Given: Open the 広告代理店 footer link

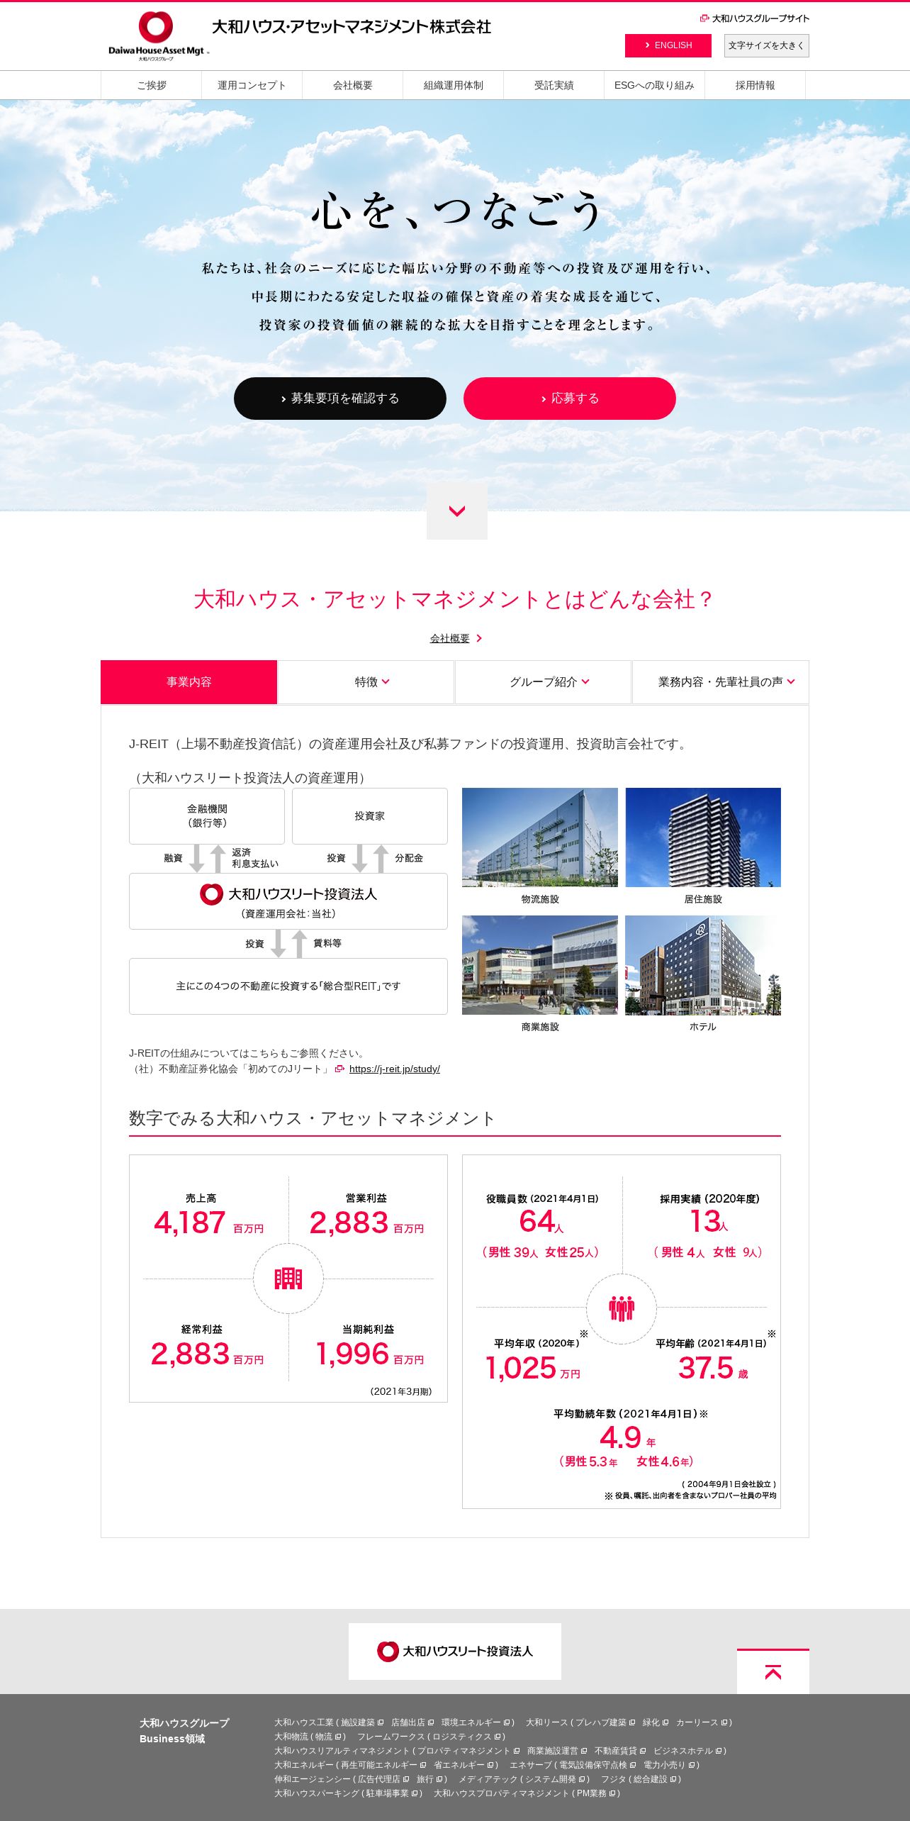Looking at the screenshot, I should click(383, 1779).
